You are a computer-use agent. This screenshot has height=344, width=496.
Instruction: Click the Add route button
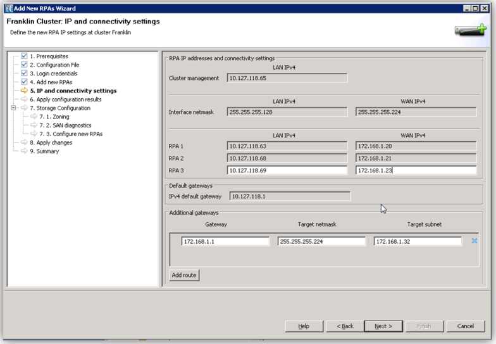pos(184,275)
